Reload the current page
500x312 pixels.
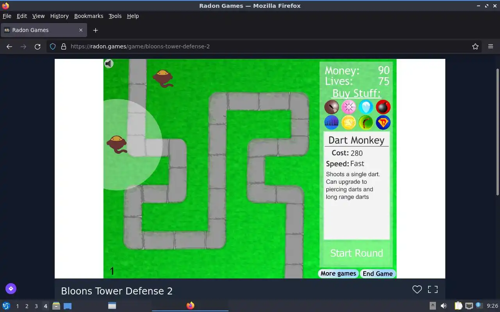point(37,46)
